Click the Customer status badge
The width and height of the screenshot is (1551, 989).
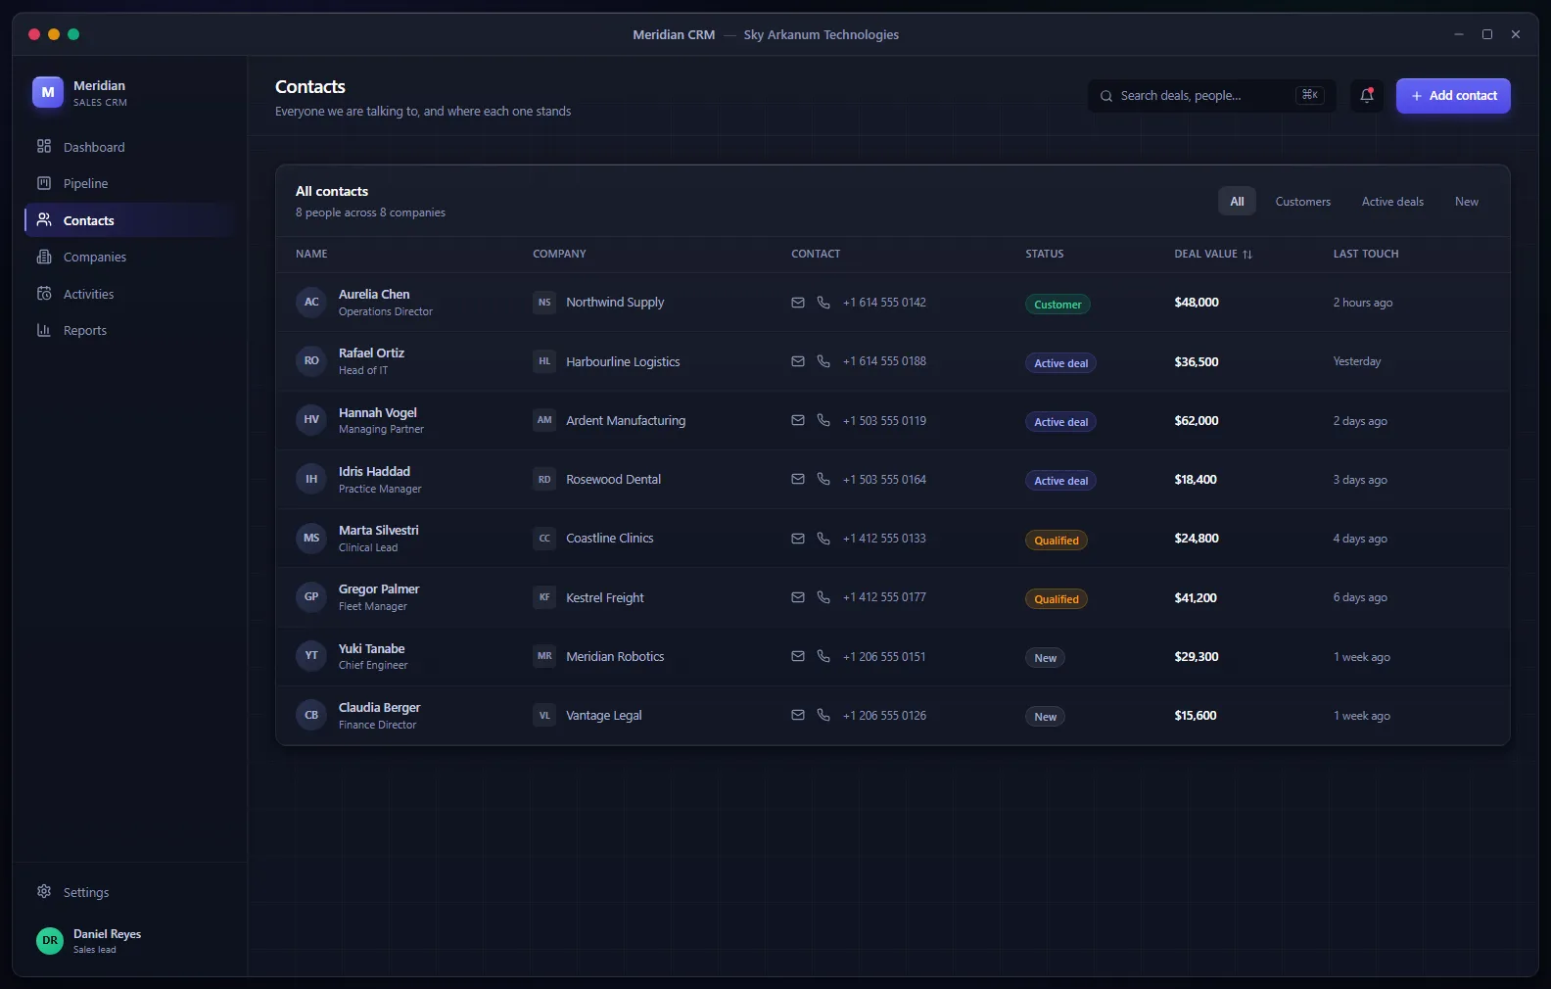point(1057,305)
